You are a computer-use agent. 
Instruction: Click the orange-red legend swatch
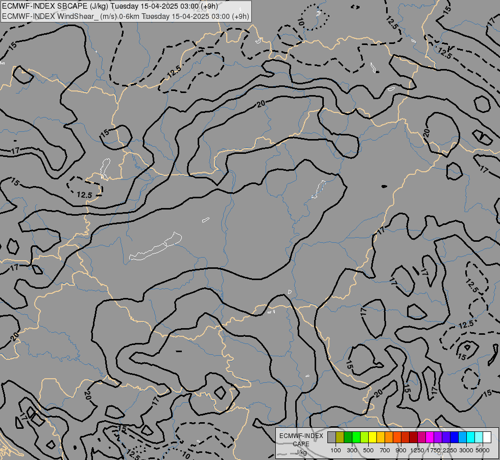[x=397, y=438]
